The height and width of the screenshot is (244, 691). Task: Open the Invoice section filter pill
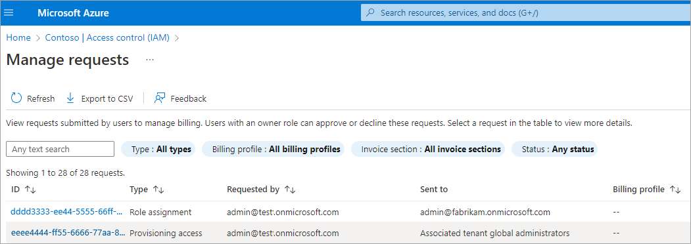coord(428,149)
